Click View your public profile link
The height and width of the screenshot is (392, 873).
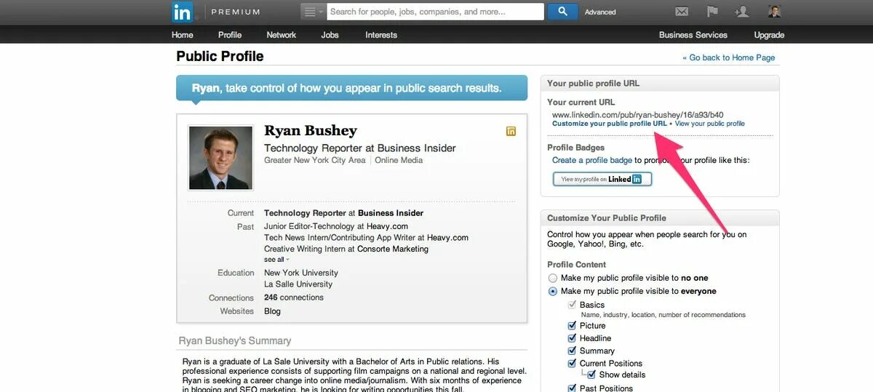[x=710, y=124]
